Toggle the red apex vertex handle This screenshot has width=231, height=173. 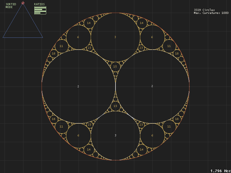23,3
